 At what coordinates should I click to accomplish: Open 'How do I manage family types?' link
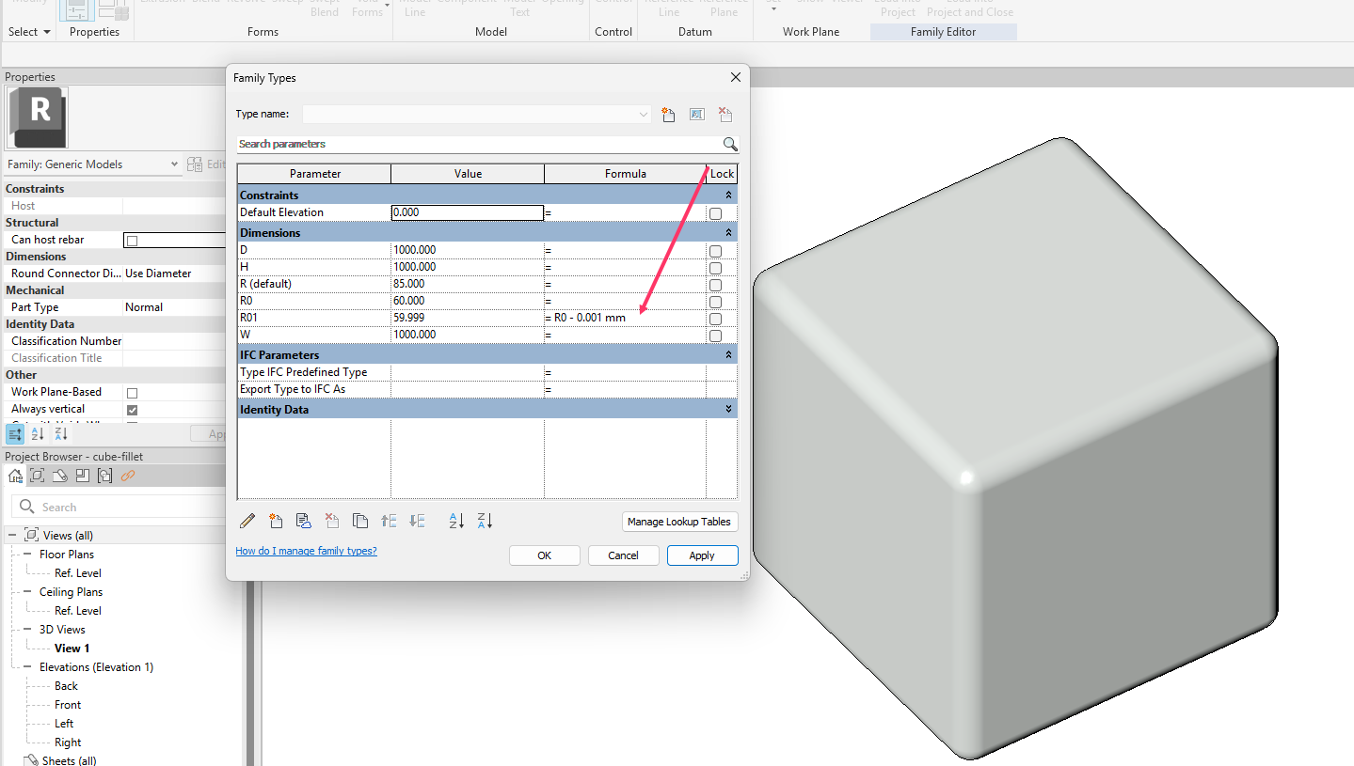306,551
